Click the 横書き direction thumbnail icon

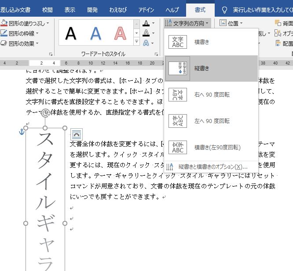coord(178,42)
